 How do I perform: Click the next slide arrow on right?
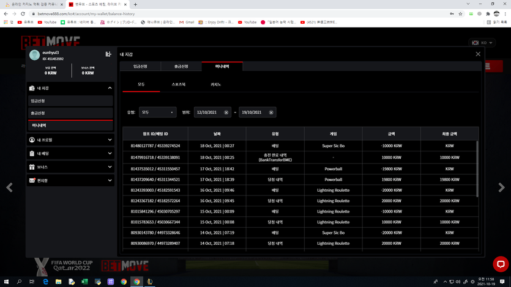(501, 187)
